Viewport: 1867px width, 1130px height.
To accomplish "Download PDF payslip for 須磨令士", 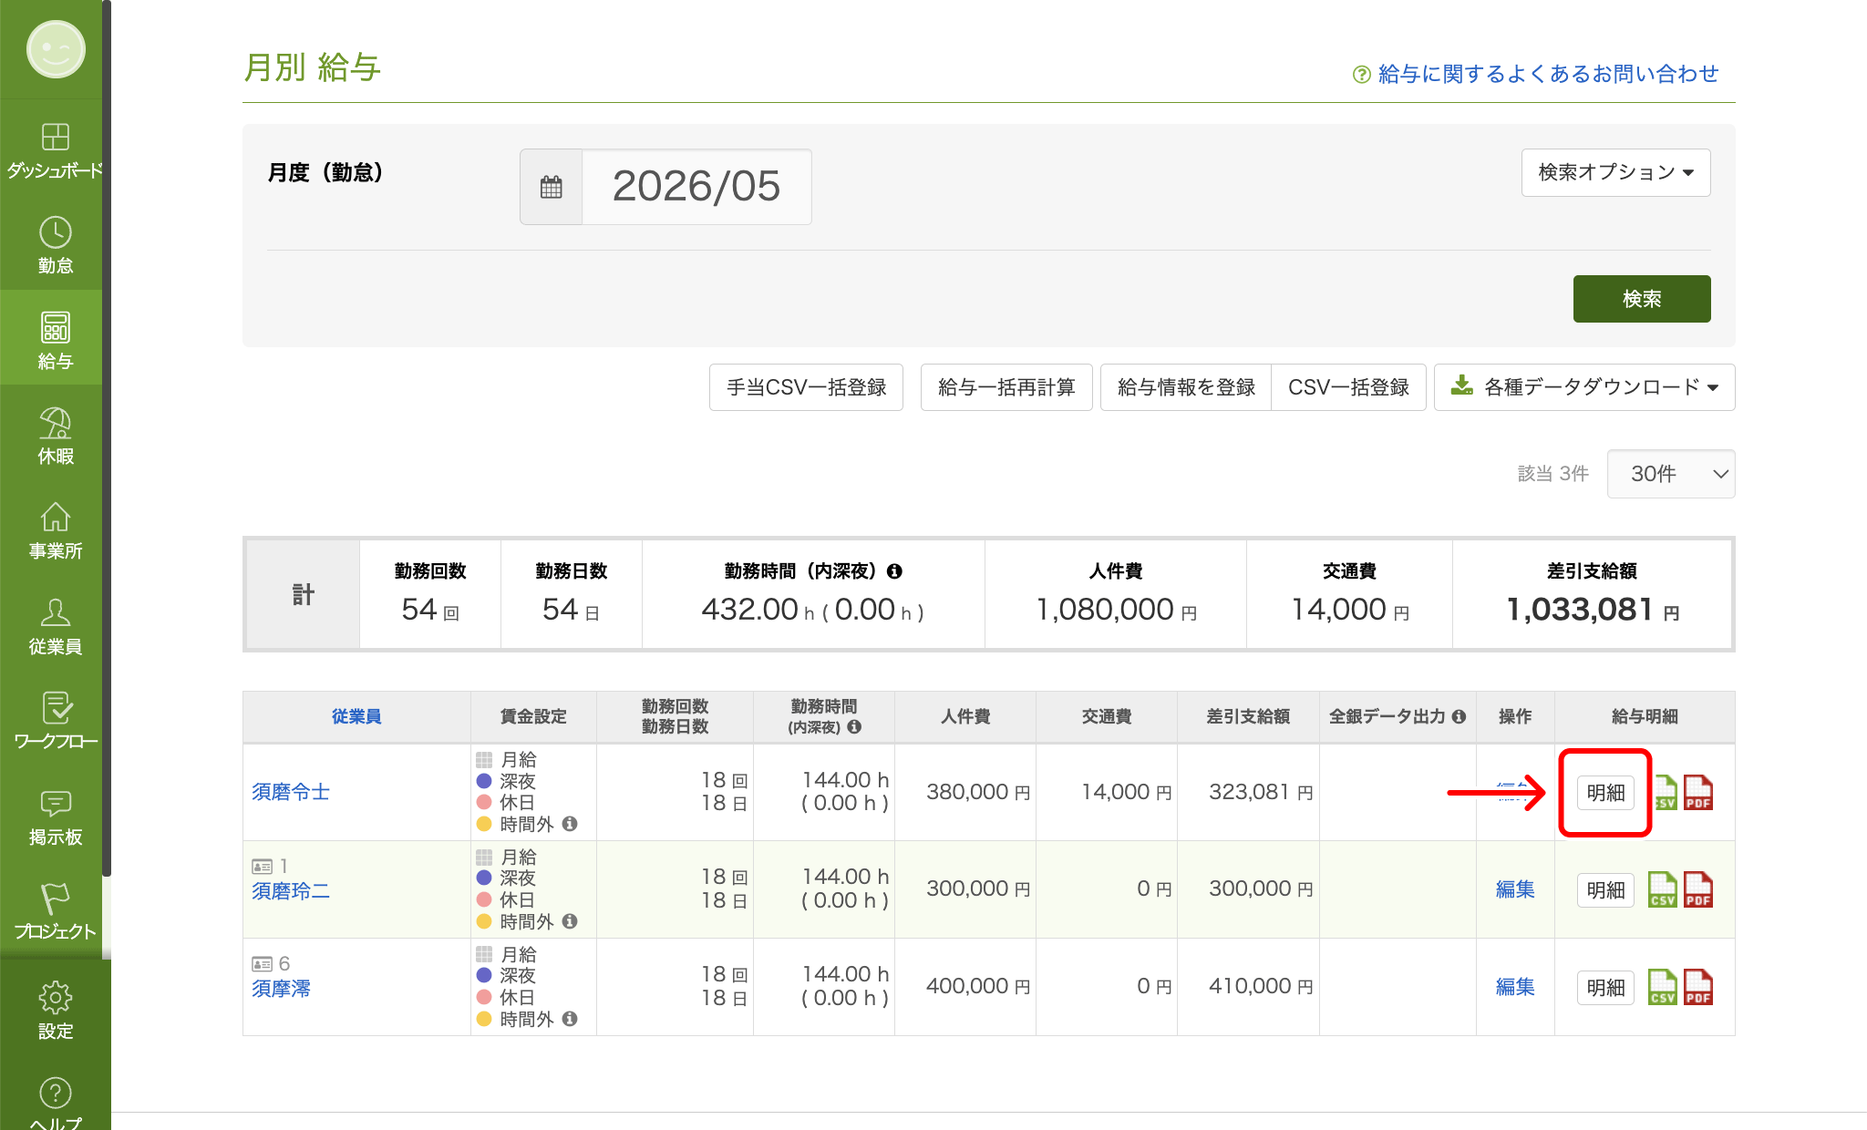I will click(x=1697, y=793).
